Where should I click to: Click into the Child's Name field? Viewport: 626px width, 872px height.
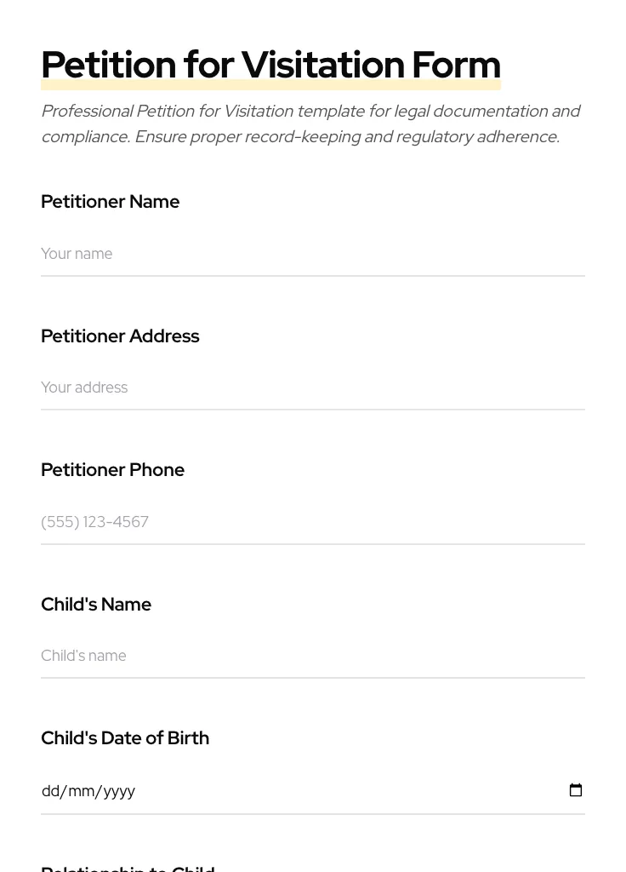(312, 656)
